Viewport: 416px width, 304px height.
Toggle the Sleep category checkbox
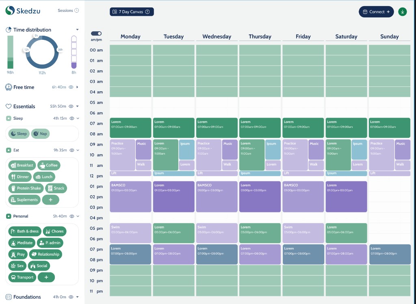9,118
